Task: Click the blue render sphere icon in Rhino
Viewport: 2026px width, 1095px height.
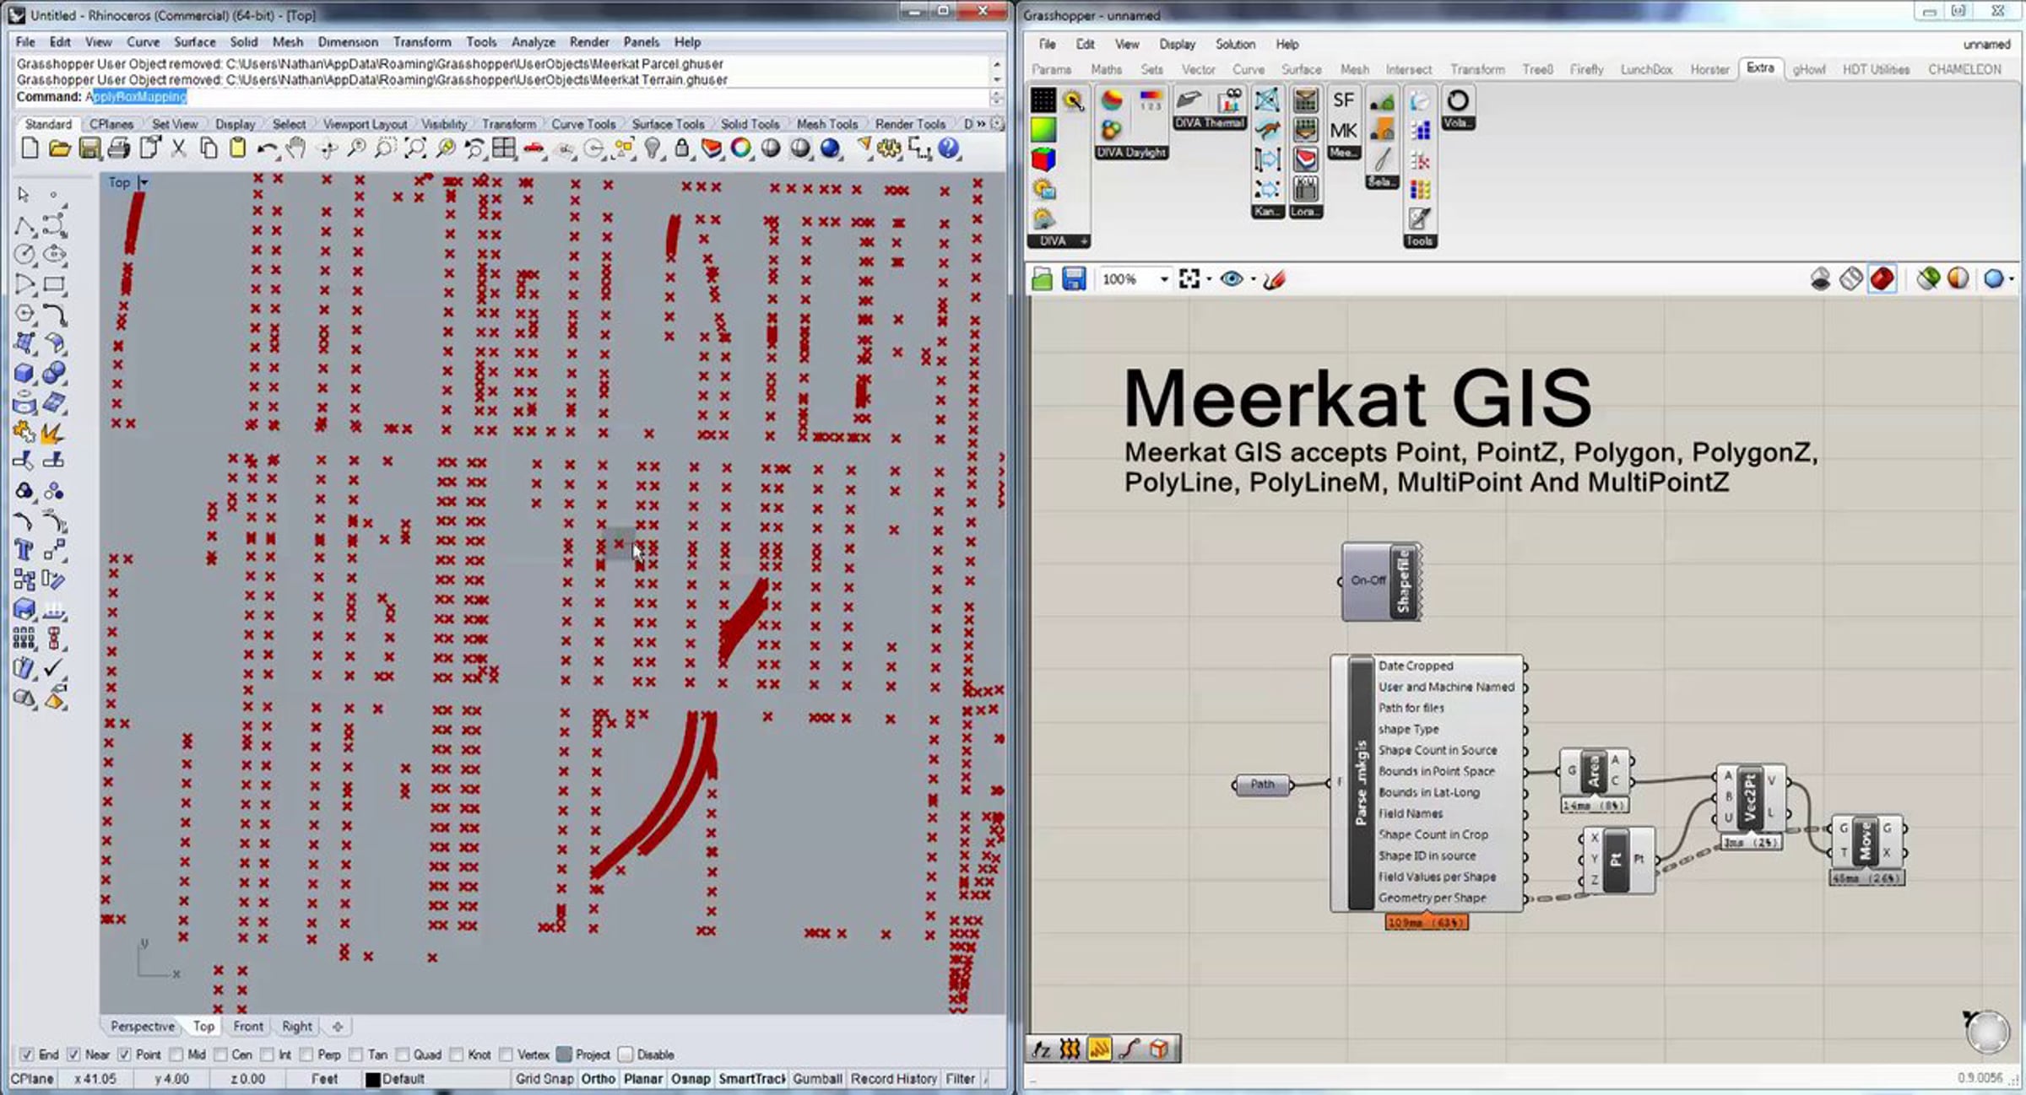Action: pyautogui.click(x=831, y=149)
